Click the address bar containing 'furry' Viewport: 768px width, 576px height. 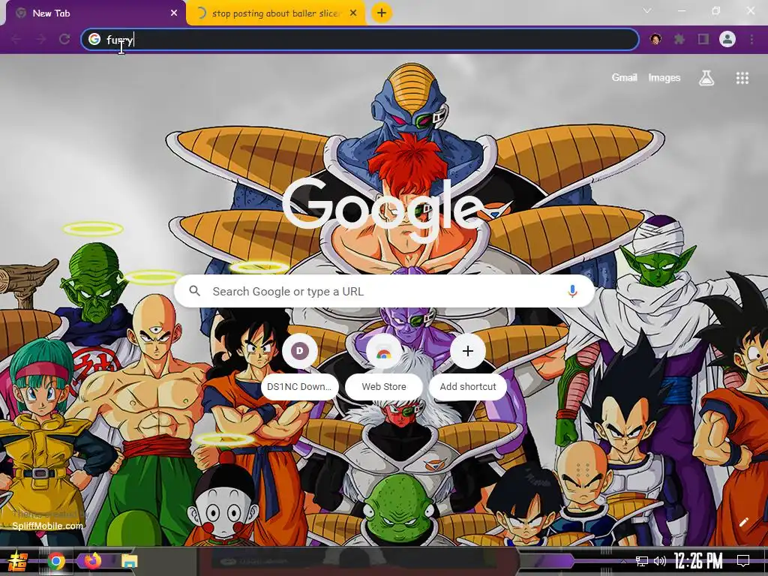coord(360,39)
